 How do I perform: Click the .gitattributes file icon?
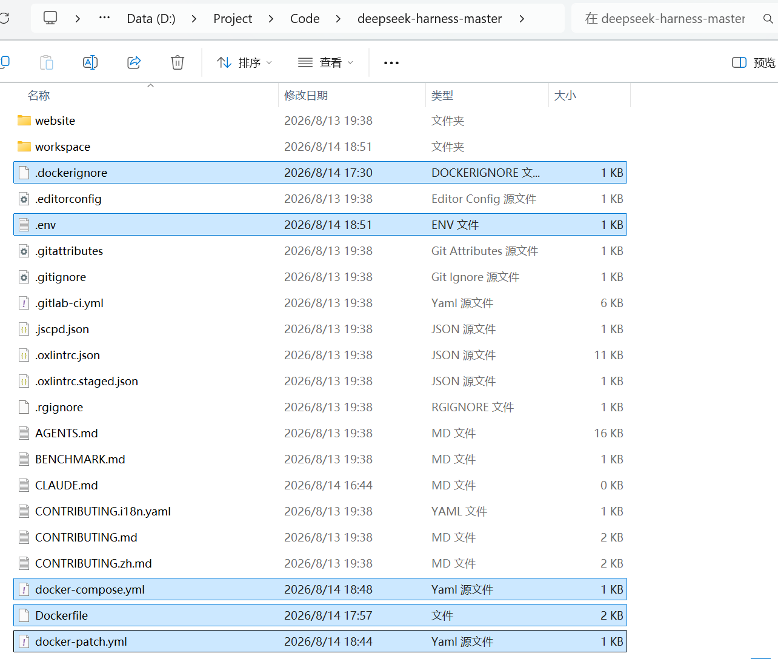[x=24, y=251]
